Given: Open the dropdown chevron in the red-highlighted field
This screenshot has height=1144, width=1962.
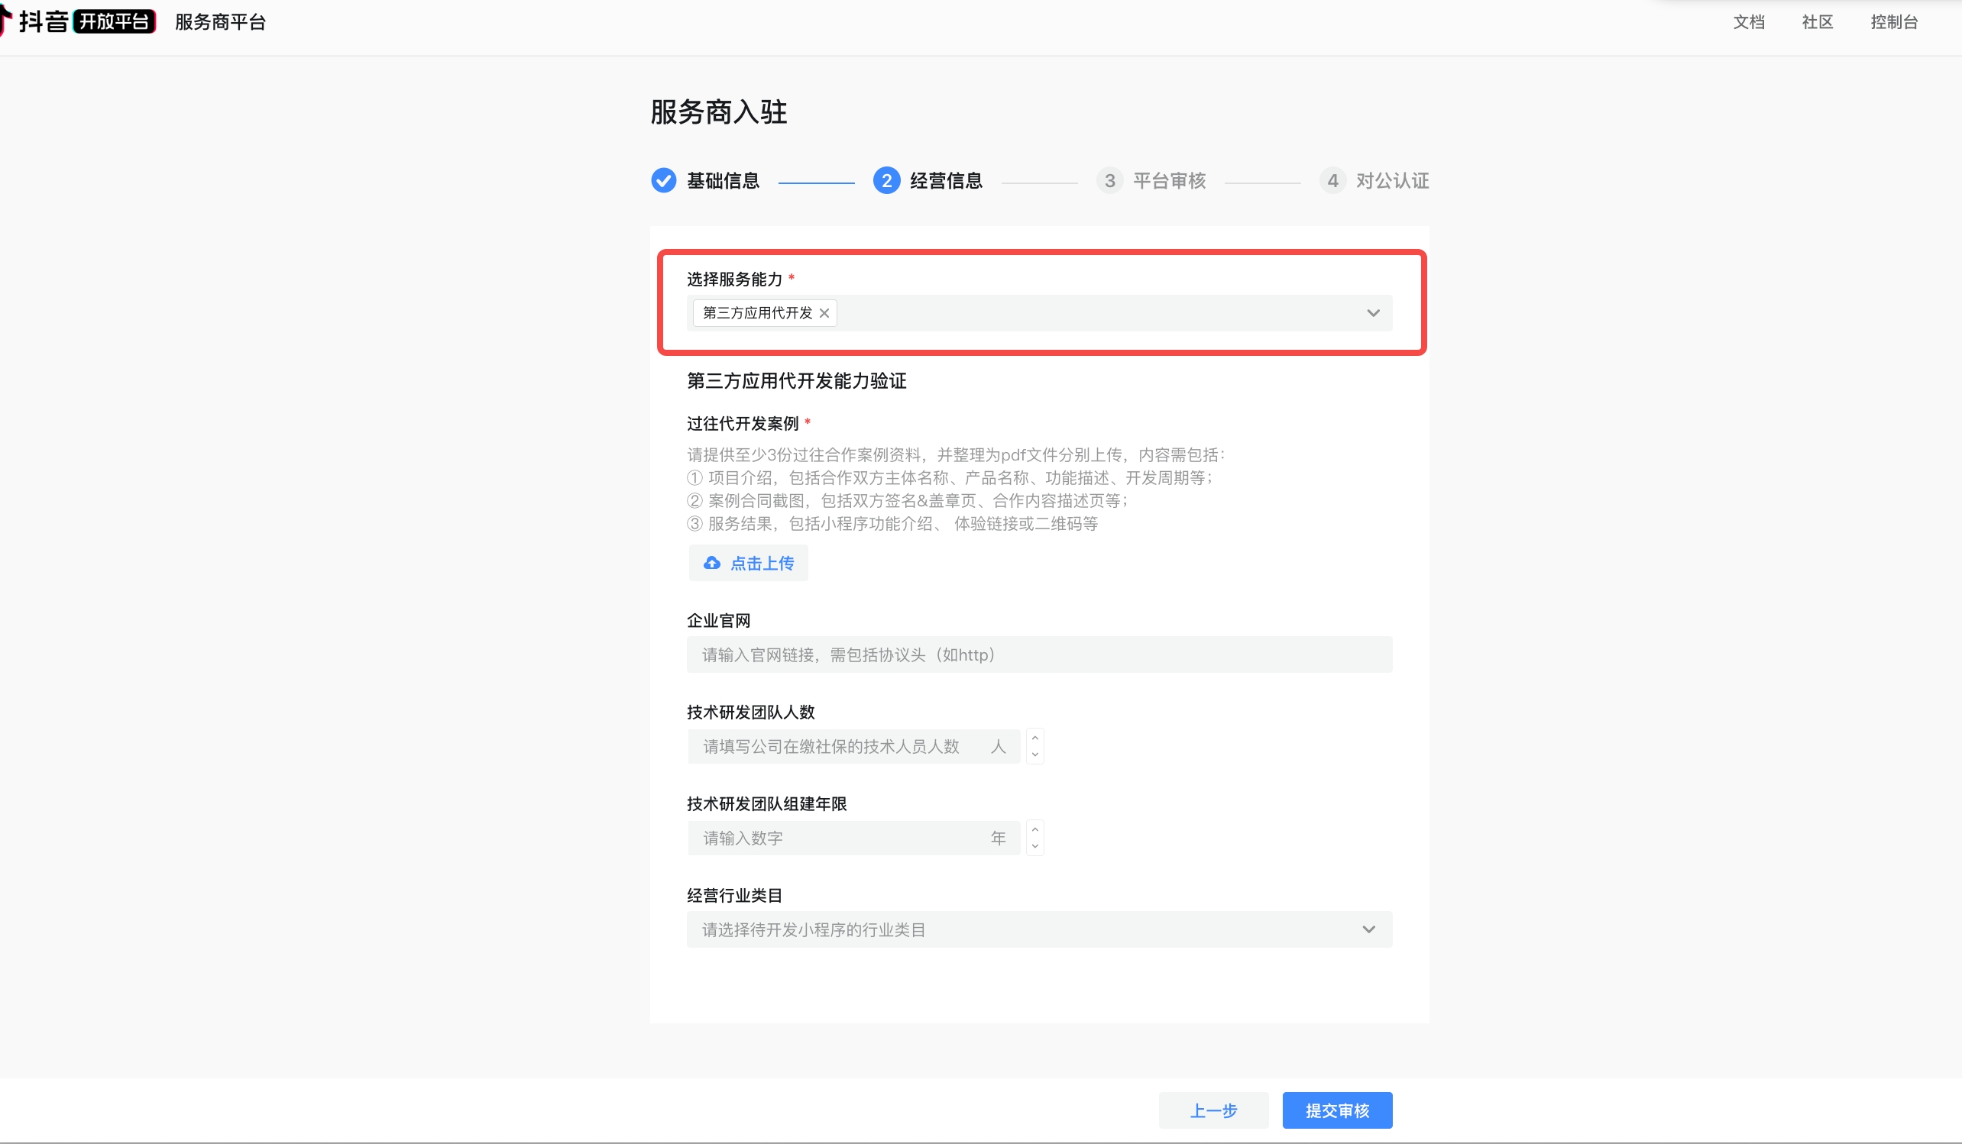Looking at the screenshot, I should [x=1371, y=313].
